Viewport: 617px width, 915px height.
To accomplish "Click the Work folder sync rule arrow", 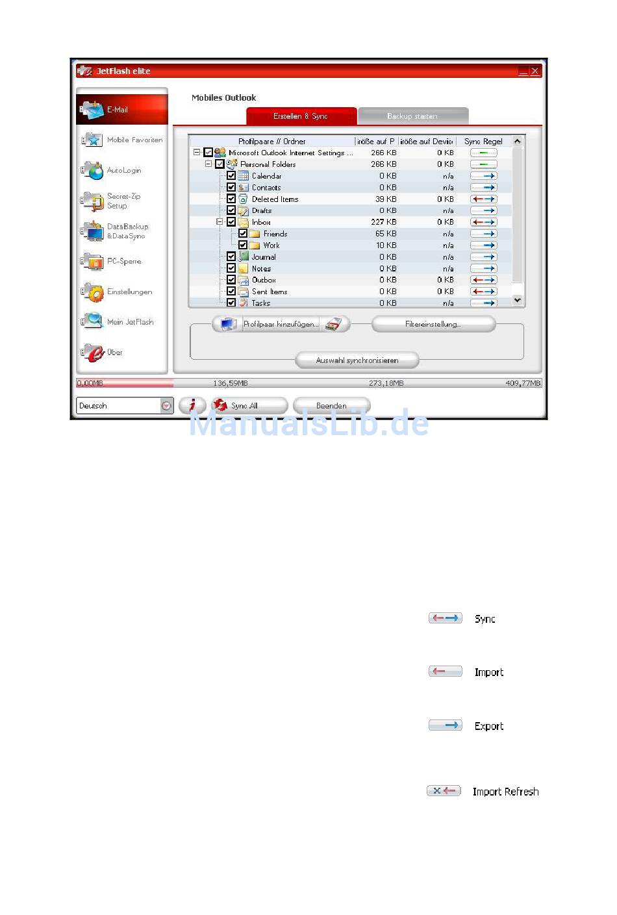I will click(x=484, y=245).
